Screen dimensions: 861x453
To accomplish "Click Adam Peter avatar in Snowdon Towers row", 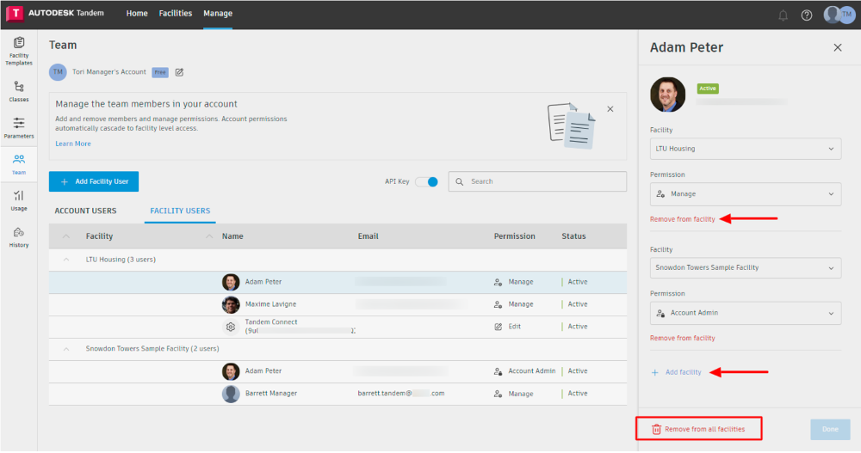I will point(231,371).
